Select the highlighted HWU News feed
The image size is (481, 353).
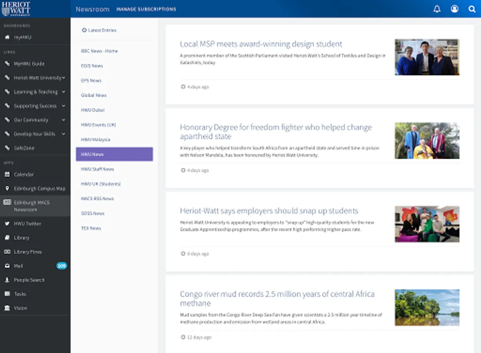[x=114, y=154]
